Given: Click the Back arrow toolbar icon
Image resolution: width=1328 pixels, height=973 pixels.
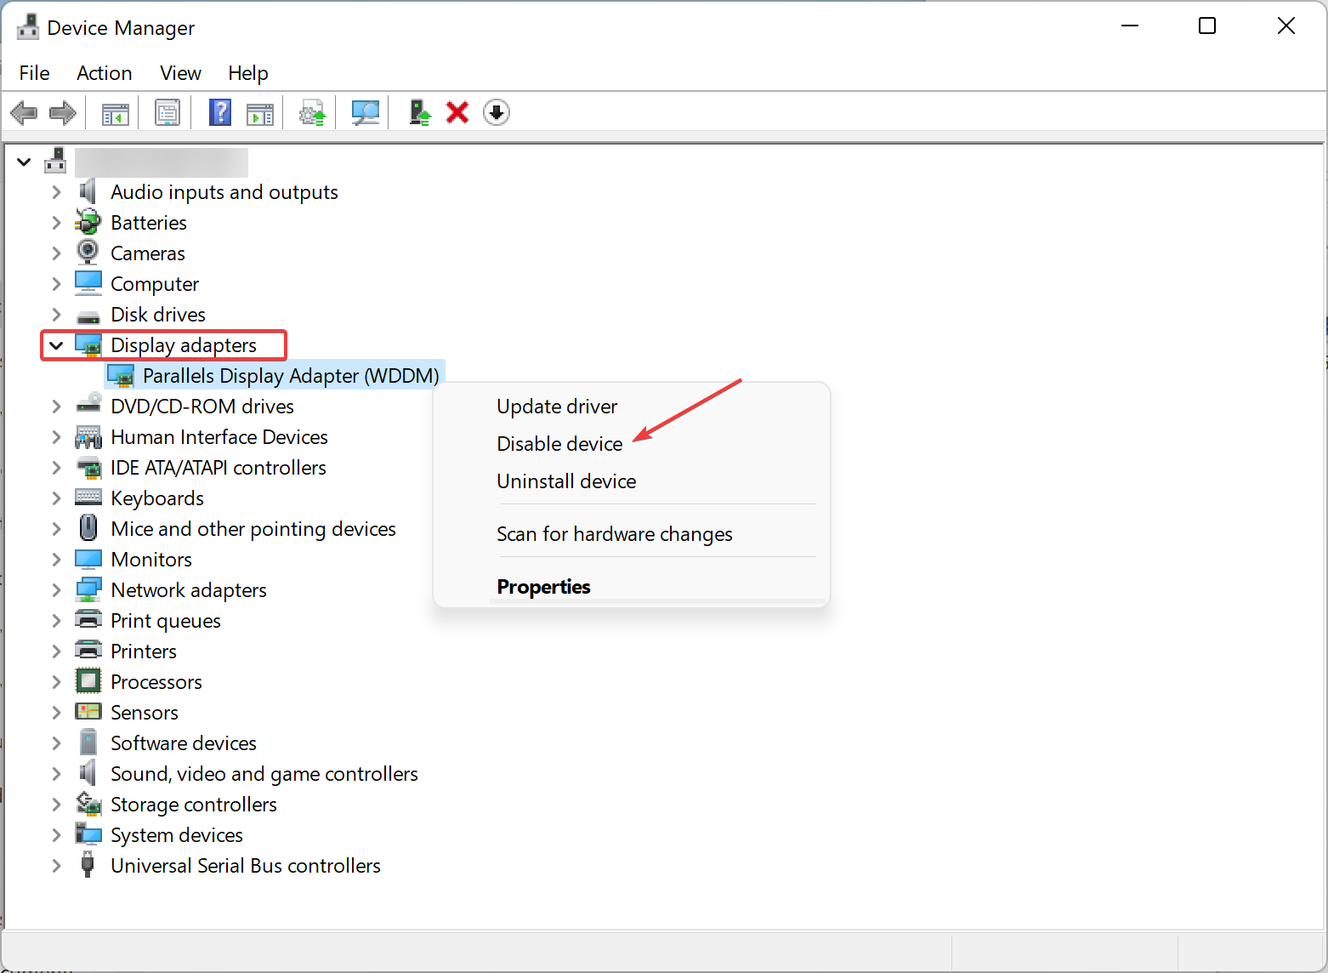Looking at the screenshot, I should tap(24, 112).
